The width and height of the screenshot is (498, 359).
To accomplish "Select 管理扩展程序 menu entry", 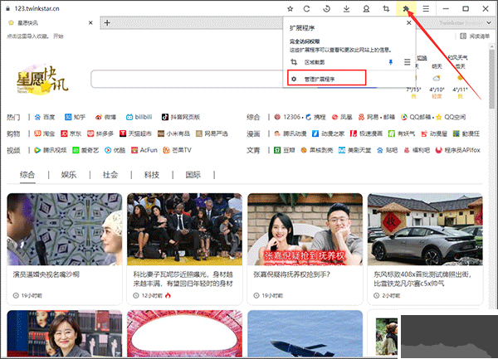I will tap(325, 79).
